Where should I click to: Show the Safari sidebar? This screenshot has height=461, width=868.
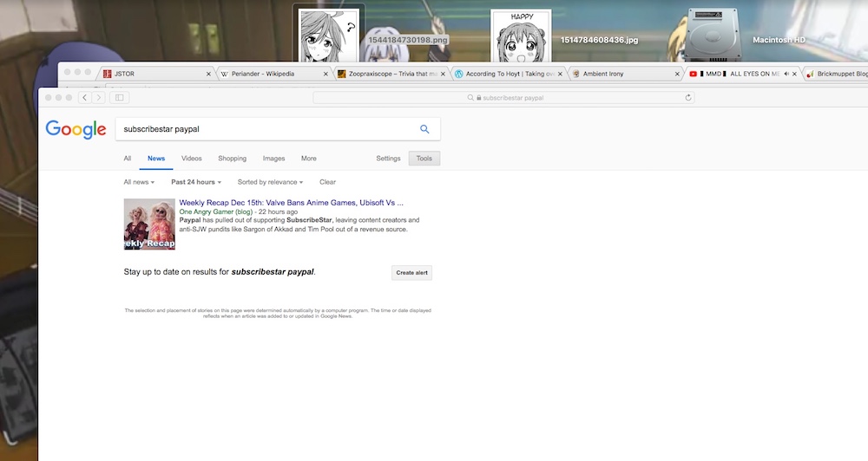119,98
